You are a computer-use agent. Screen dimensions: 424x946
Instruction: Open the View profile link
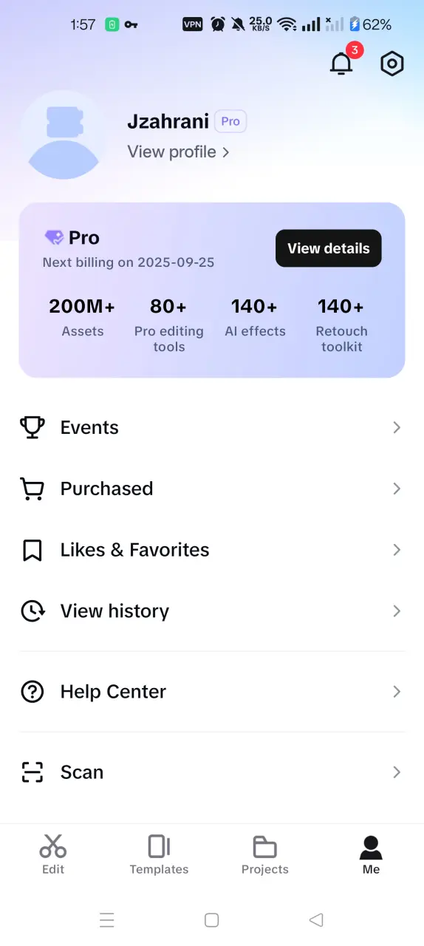click(x=179, y=152)
